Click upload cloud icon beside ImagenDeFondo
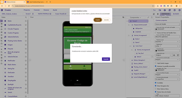 click(x=174, y=55)
